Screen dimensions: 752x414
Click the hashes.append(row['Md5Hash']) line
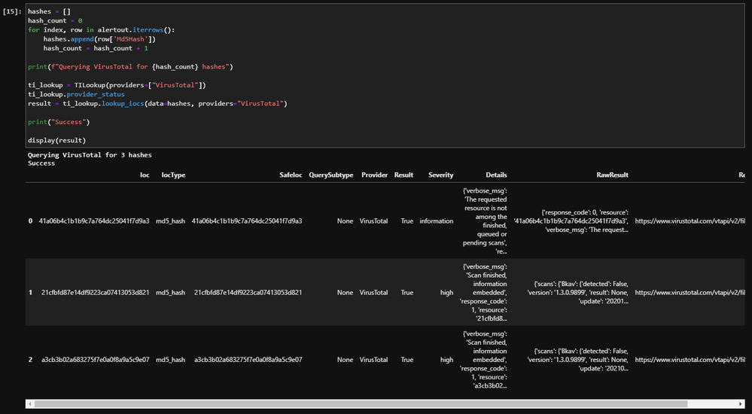[x=99, y=39]
